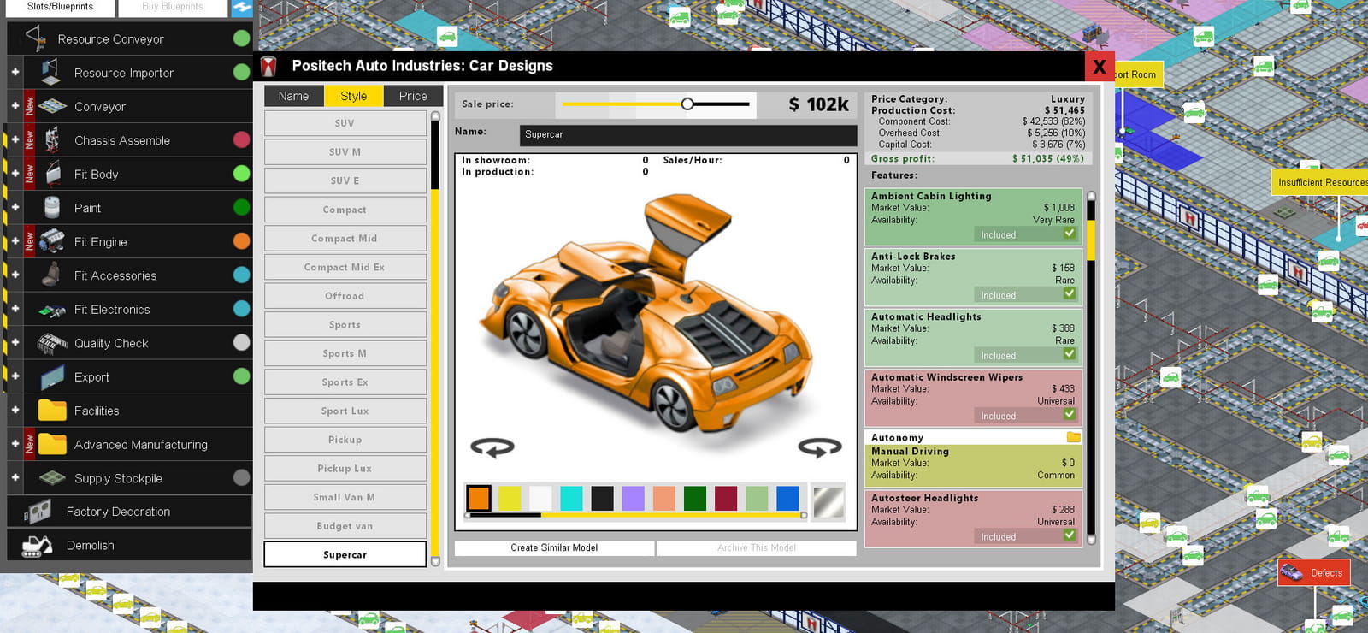This screenshot has height=633, width=1368.
Task: Click the blue arrow icon beside Buy Blueprints
Action: (242, 8)
